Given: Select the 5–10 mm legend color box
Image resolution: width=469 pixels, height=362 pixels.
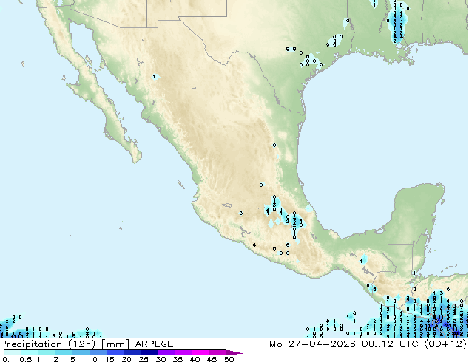Looking at the screenshot, I should click(81, 352).
